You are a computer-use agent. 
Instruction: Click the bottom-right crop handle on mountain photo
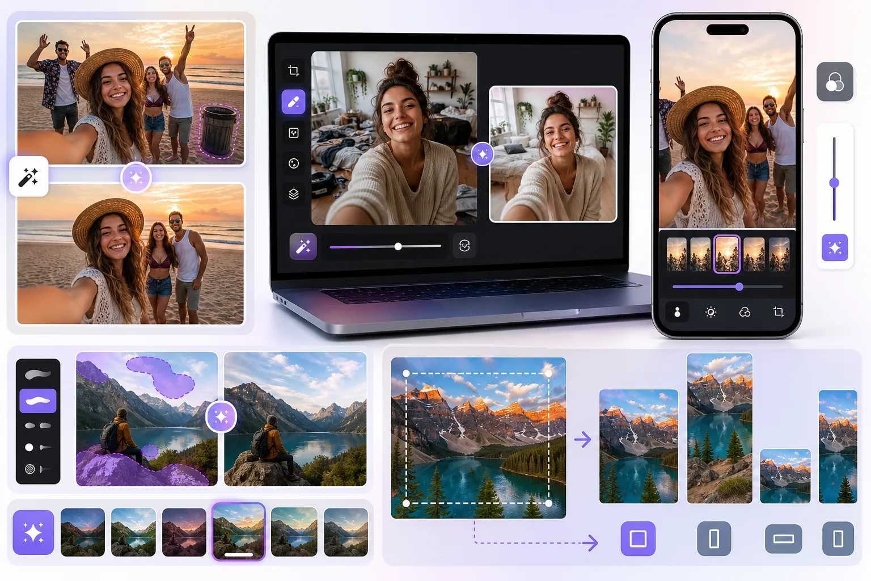tap(548, 503)
